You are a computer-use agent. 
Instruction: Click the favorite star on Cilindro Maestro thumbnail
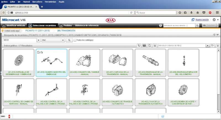click(41, 52)
